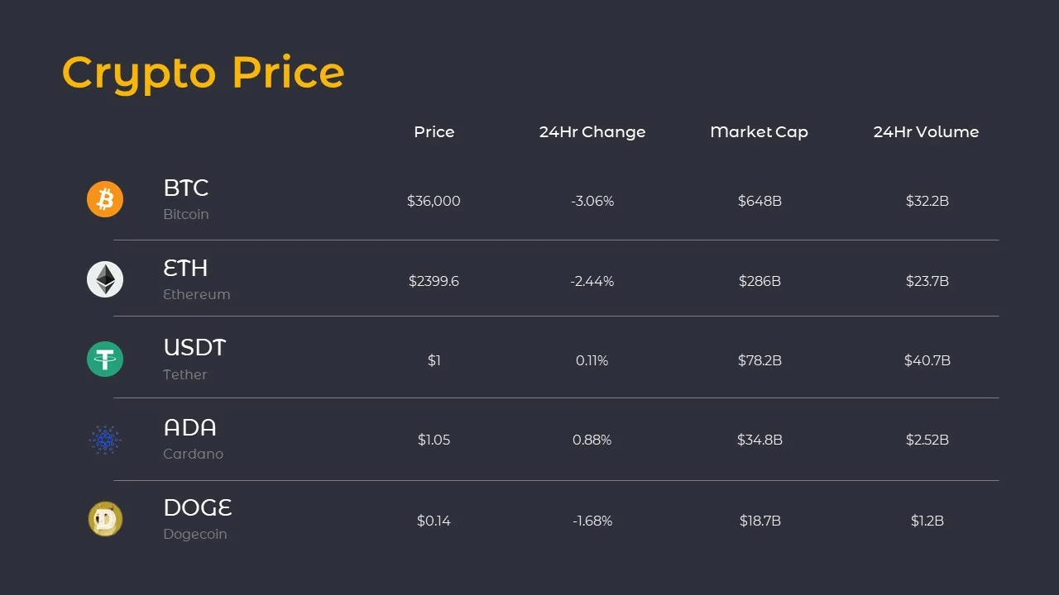Select the green Tether logo icon
The image size is (1059, 595).
105,359
